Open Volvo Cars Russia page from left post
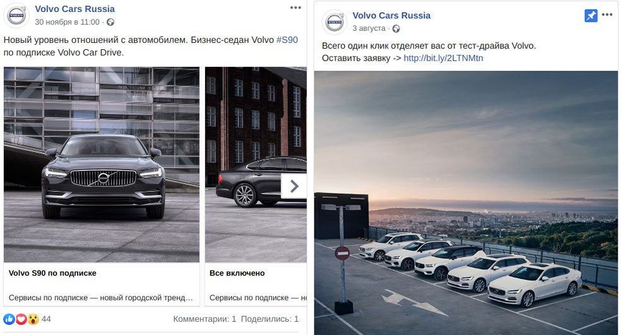This screenshot has height=335, width=621. click(75, 9)
